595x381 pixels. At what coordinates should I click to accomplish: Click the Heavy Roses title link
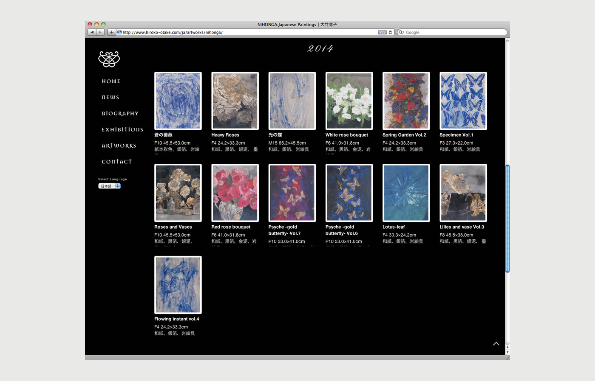pos(225,135)
